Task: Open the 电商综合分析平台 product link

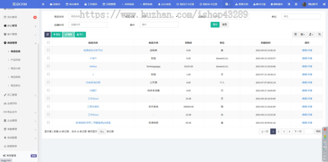Action: tap(93, 50)
